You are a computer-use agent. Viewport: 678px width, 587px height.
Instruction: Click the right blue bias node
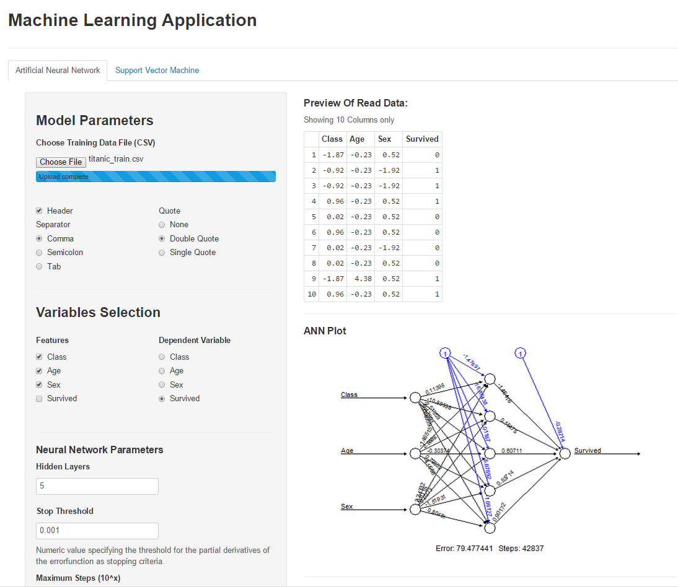[520, 354]
